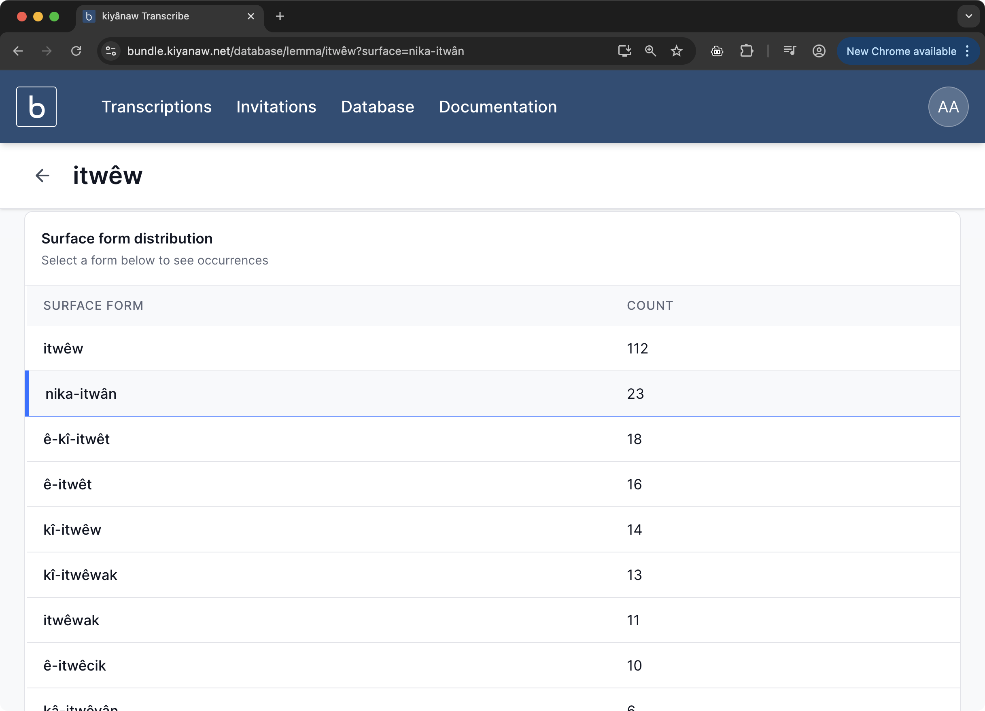Go back using page arrow beside itwêw

(42, 176)
